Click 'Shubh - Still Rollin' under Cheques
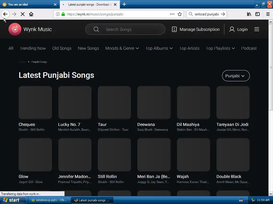 (x=31, y=130)
